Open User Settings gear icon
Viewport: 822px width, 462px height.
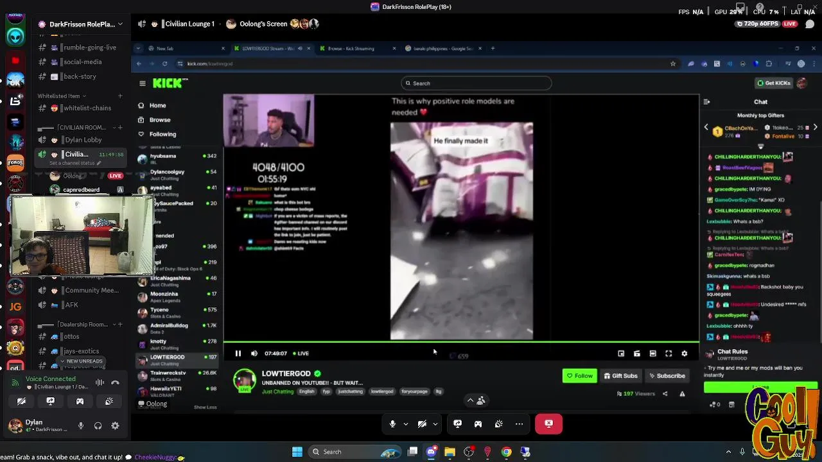115,425
